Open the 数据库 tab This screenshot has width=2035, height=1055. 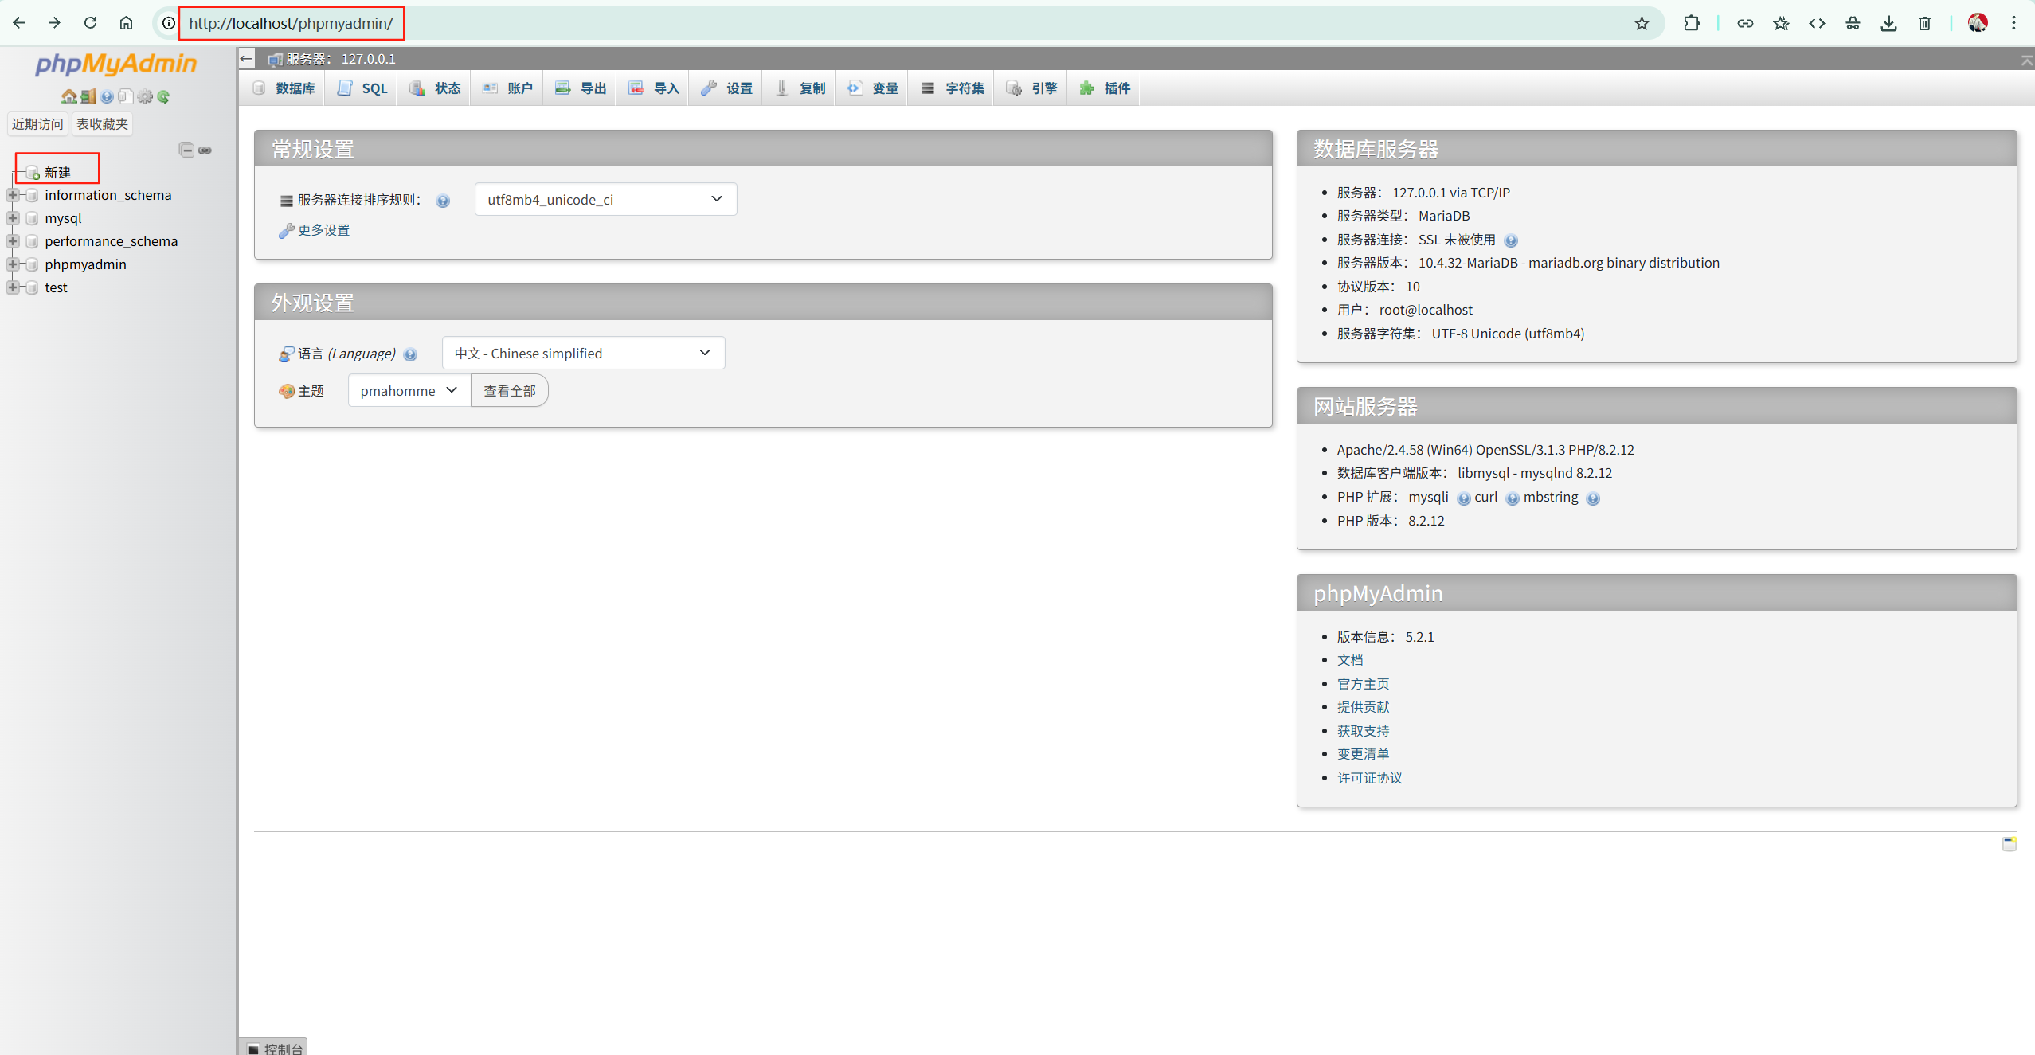[284, 88]
